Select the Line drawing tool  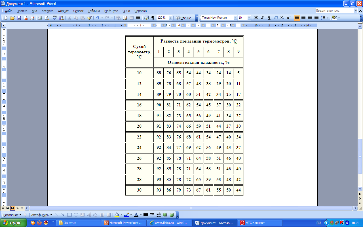click(56, 215)
